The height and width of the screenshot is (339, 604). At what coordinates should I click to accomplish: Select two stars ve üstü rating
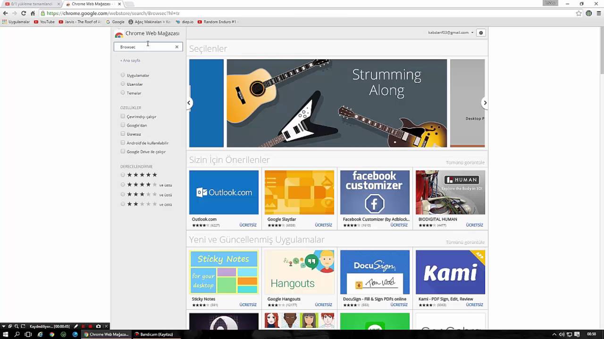[123, 204]
